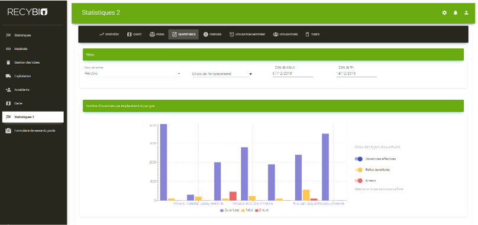Screen dimensions: 478x225
Task: Toggle the Refus ouvertures switch
Action: pos(358,170)
